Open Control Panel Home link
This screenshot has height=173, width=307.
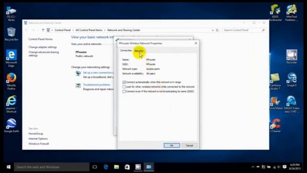40,39
